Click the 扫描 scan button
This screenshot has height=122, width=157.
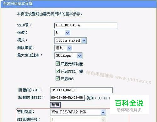point(55,105)
